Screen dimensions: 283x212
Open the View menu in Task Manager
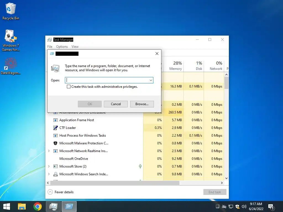coord(75,47)
